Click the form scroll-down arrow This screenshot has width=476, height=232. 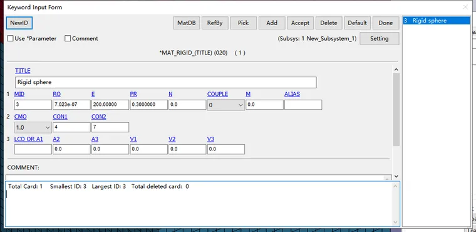pos(396,176)
